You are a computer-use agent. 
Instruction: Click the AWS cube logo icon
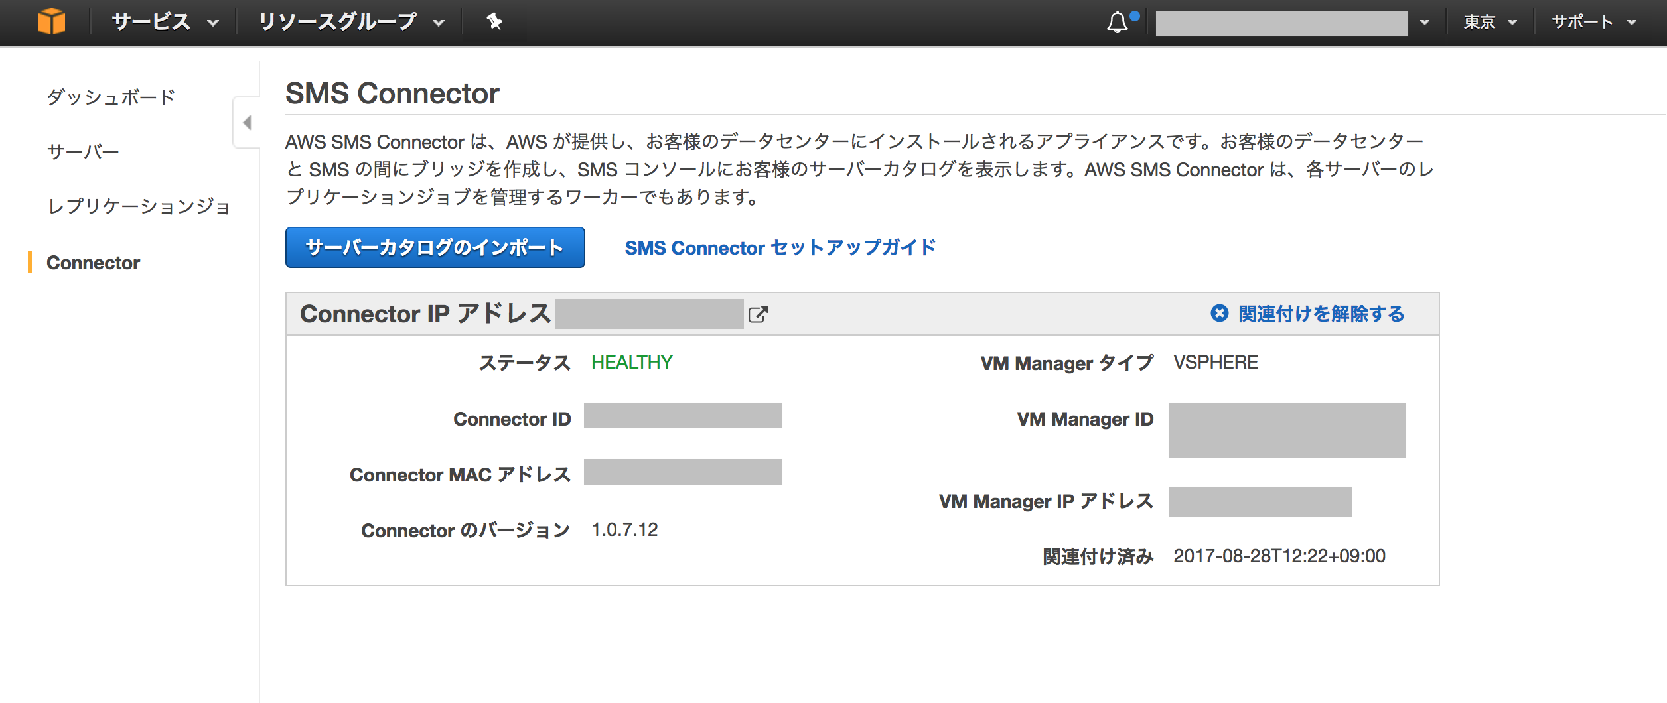pos(53,22)
